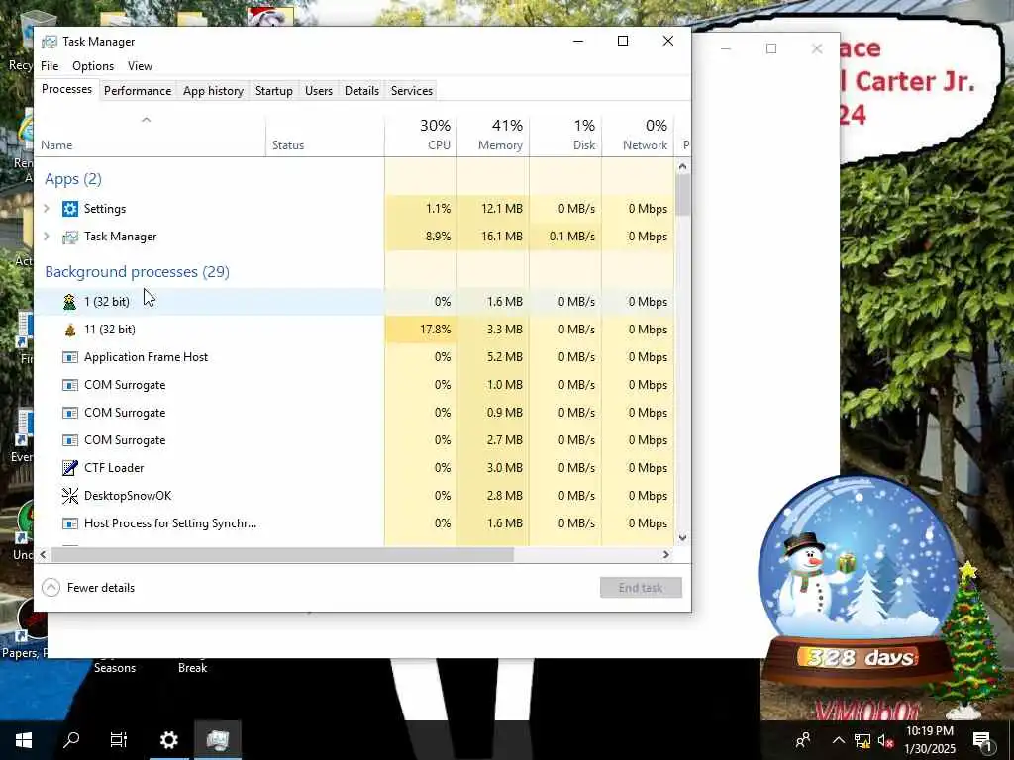Select the COM Surrogate row using 1.0 MB

(x=355, y=385)
